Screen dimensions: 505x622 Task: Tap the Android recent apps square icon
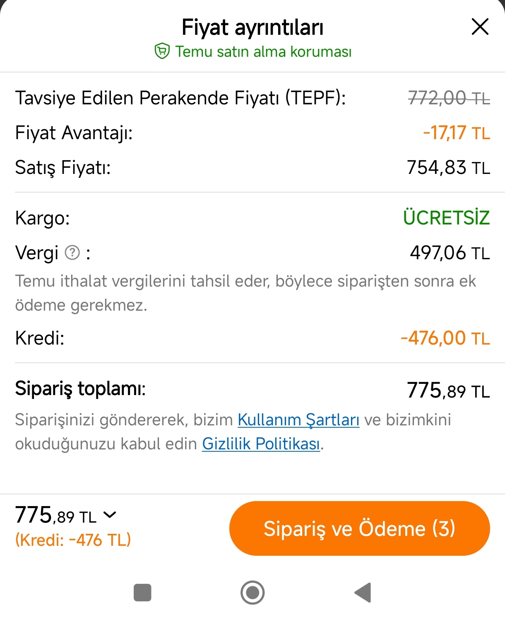142,592
